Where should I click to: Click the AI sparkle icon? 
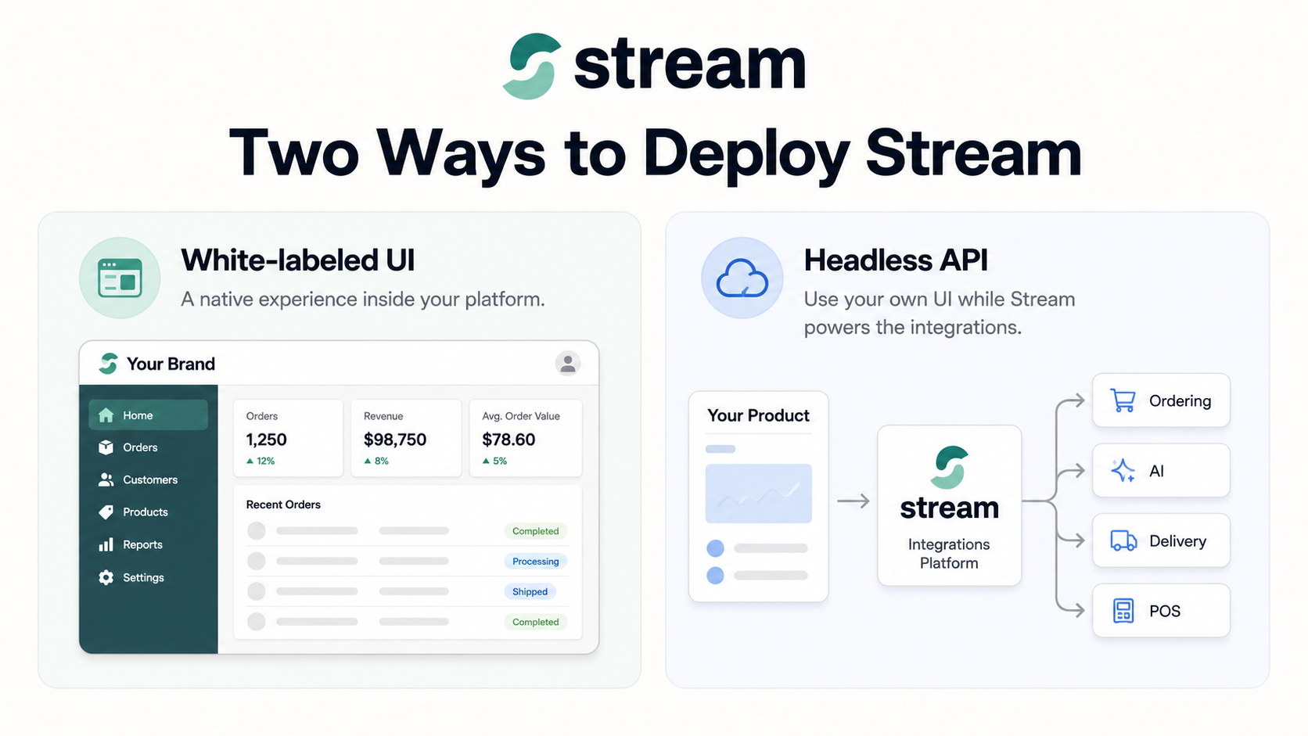[1123, 470]
